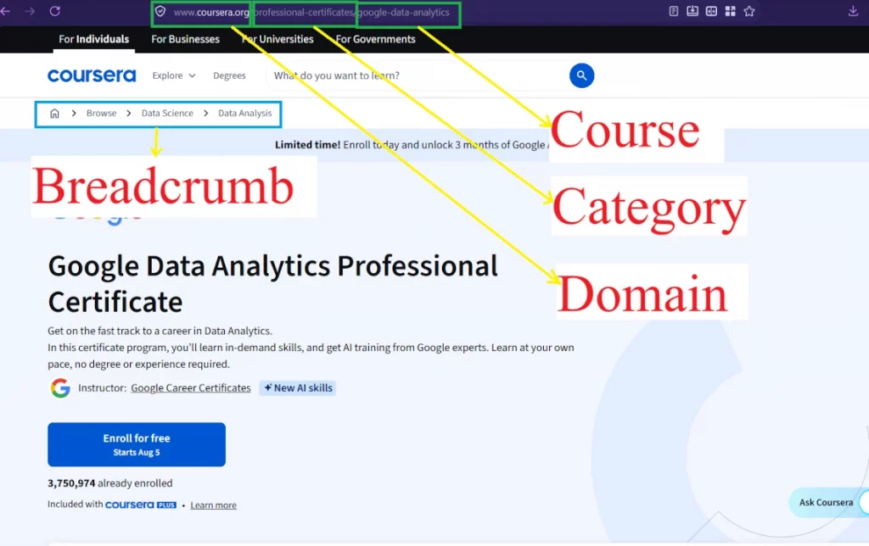Image resolution: width=869 pixels, height=546 pixels.
Task: Select the For Individuals tab
Action: pyautogui.click(x=93, y=39)
